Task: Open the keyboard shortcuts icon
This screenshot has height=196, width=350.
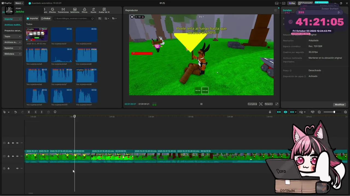Action: click(x=284, y=3)
